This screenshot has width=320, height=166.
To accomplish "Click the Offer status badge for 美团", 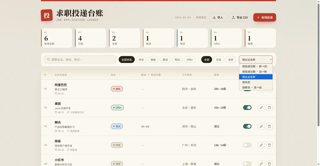I will click(117, 108).
